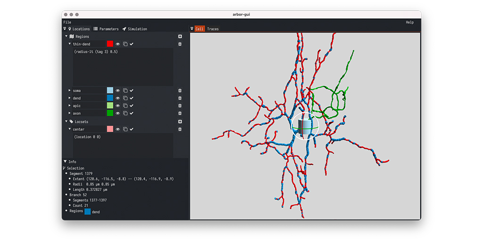This screenshot has width=483, height=241.
Task: Switch to the Simulation tab
Action: point(134,29)
